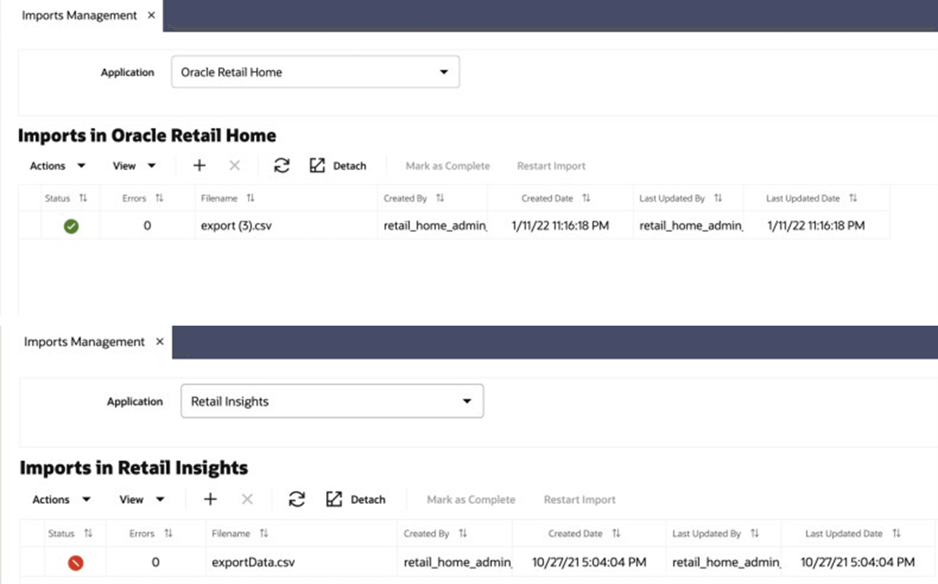The image size is (938, 584).
Task: Sort Retail Insights table by Created By
Action: pos(463,533)
